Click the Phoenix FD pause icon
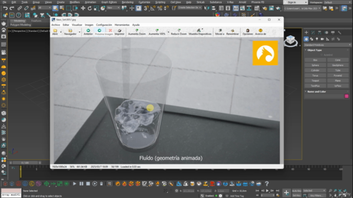 [x=81, y=184]
